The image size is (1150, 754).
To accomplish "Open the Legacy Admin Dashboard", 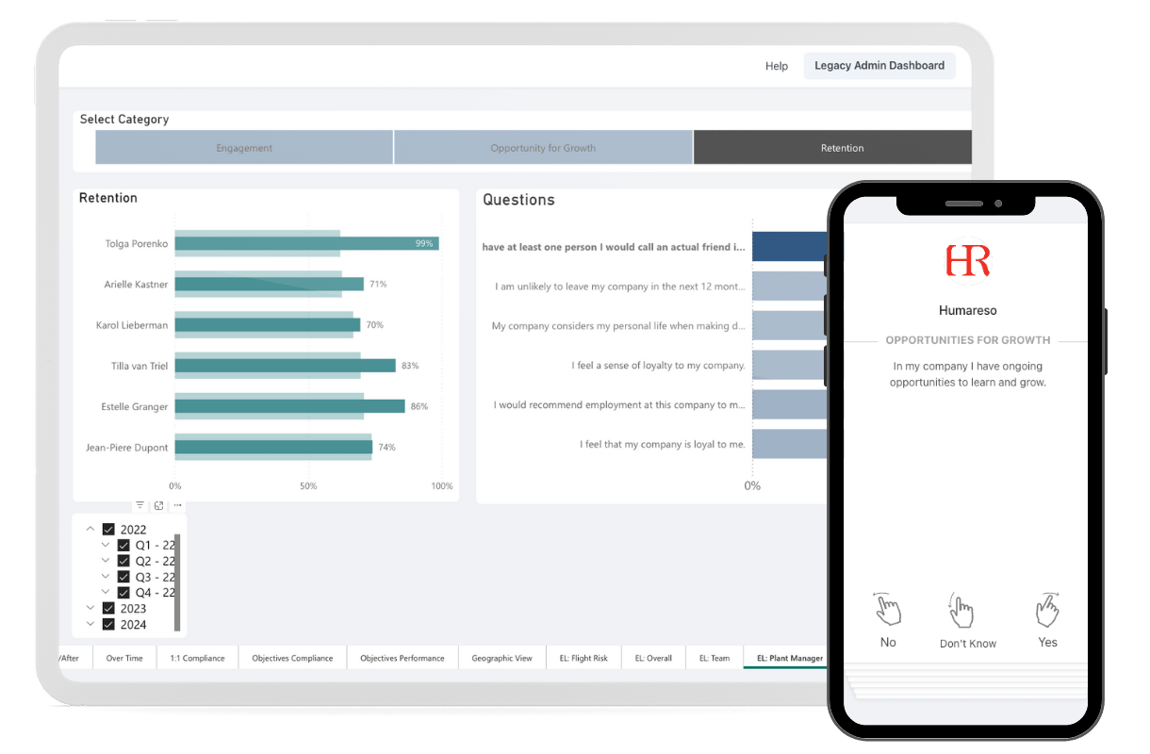I will tap(879, 66).
